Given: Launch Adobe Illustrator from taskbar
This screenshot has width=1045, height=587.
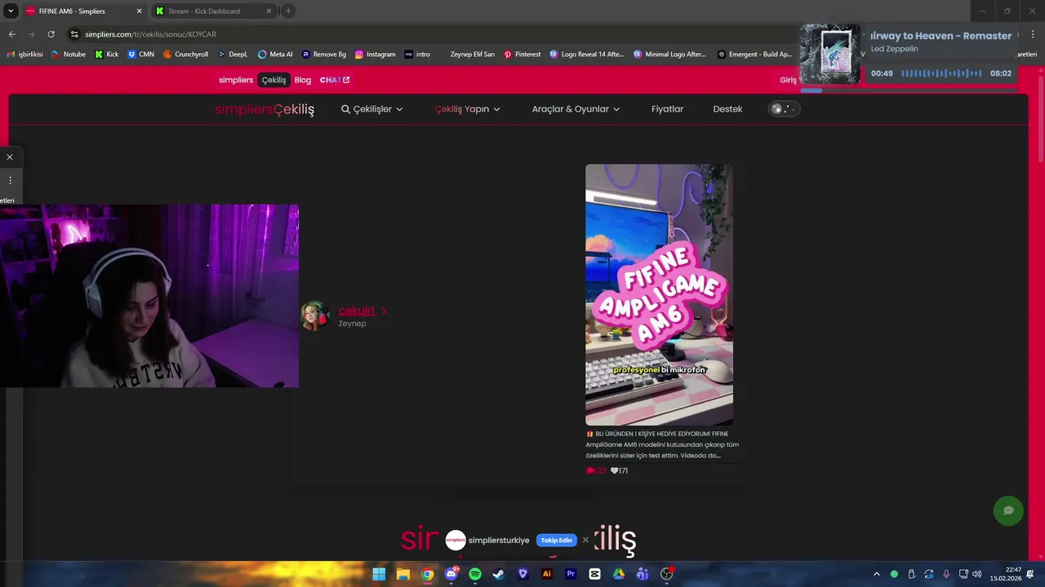Looking at the screenshot, I should coord(547,574).
